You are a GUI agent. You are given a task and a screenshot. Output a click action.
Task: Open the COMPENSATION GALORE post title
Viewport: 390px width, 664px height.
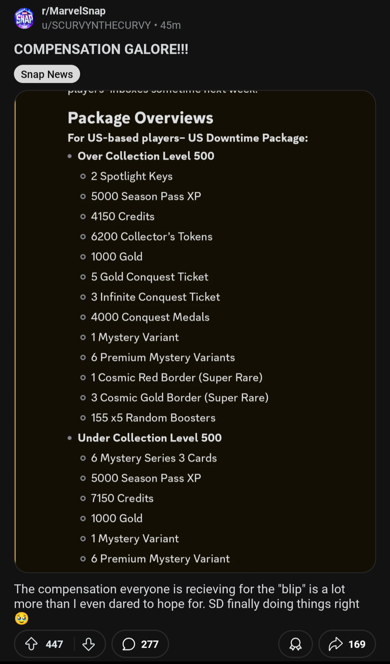coord(101,49)
